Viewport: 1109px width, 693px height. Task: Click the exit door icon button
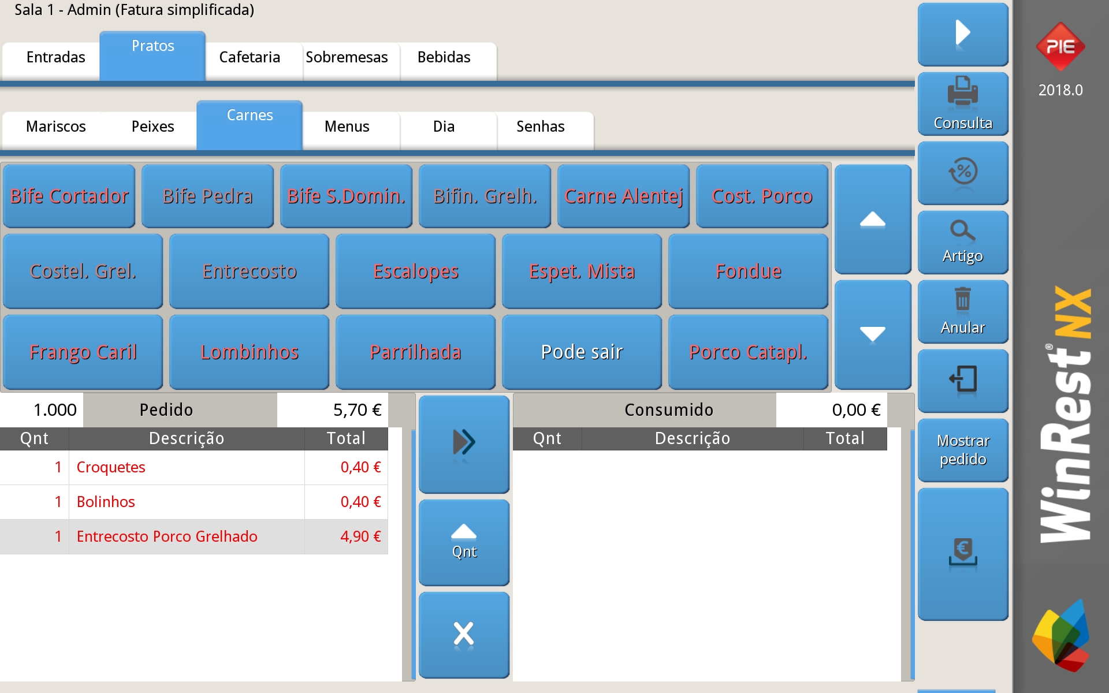point(963,381)
